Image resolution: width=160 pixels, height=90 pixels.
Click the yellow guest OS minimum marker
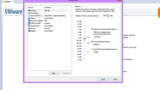pos(88,51)
